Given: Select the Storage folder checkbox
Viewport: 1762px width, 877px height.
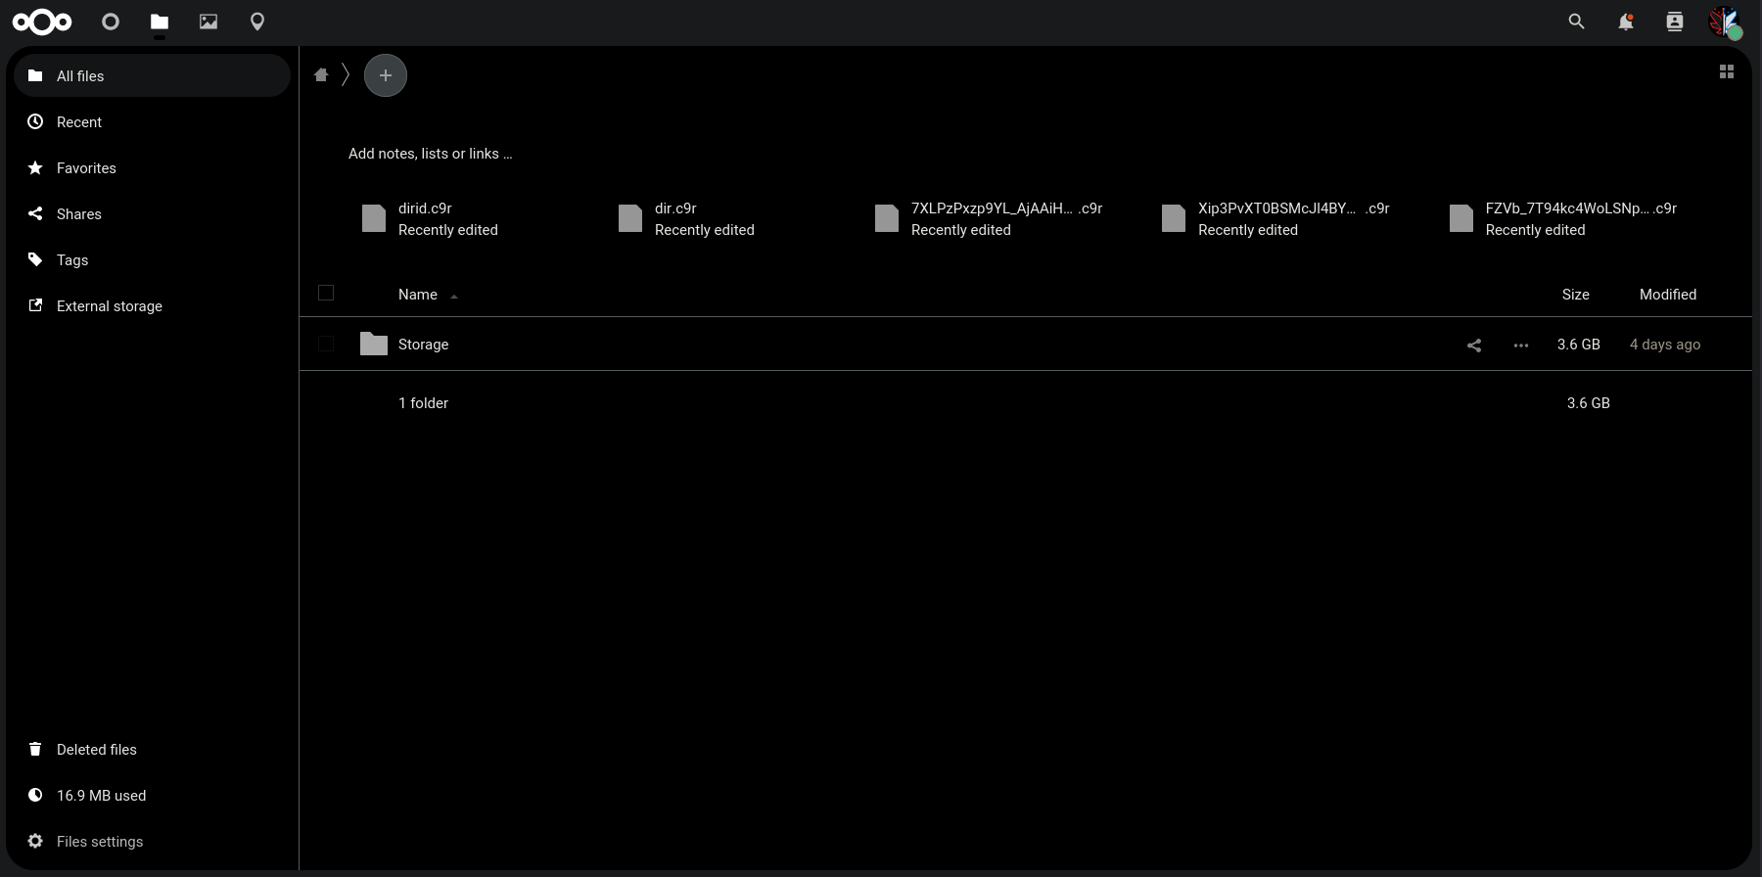Looking at the screenshot, I should 326,344.
